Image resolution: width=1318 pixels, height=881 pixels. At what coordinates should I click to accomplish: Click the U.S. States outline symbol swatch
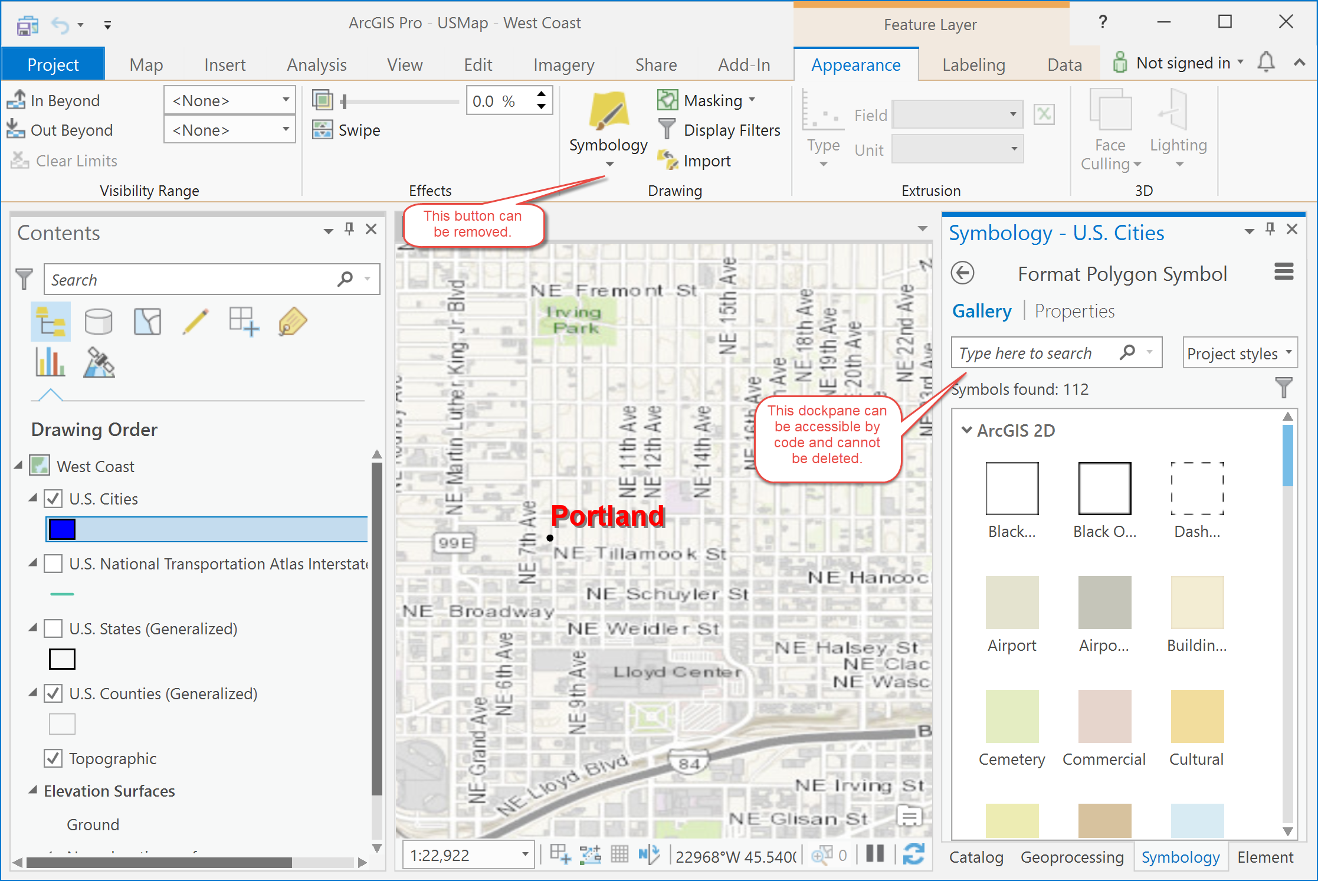coord(62,659)
